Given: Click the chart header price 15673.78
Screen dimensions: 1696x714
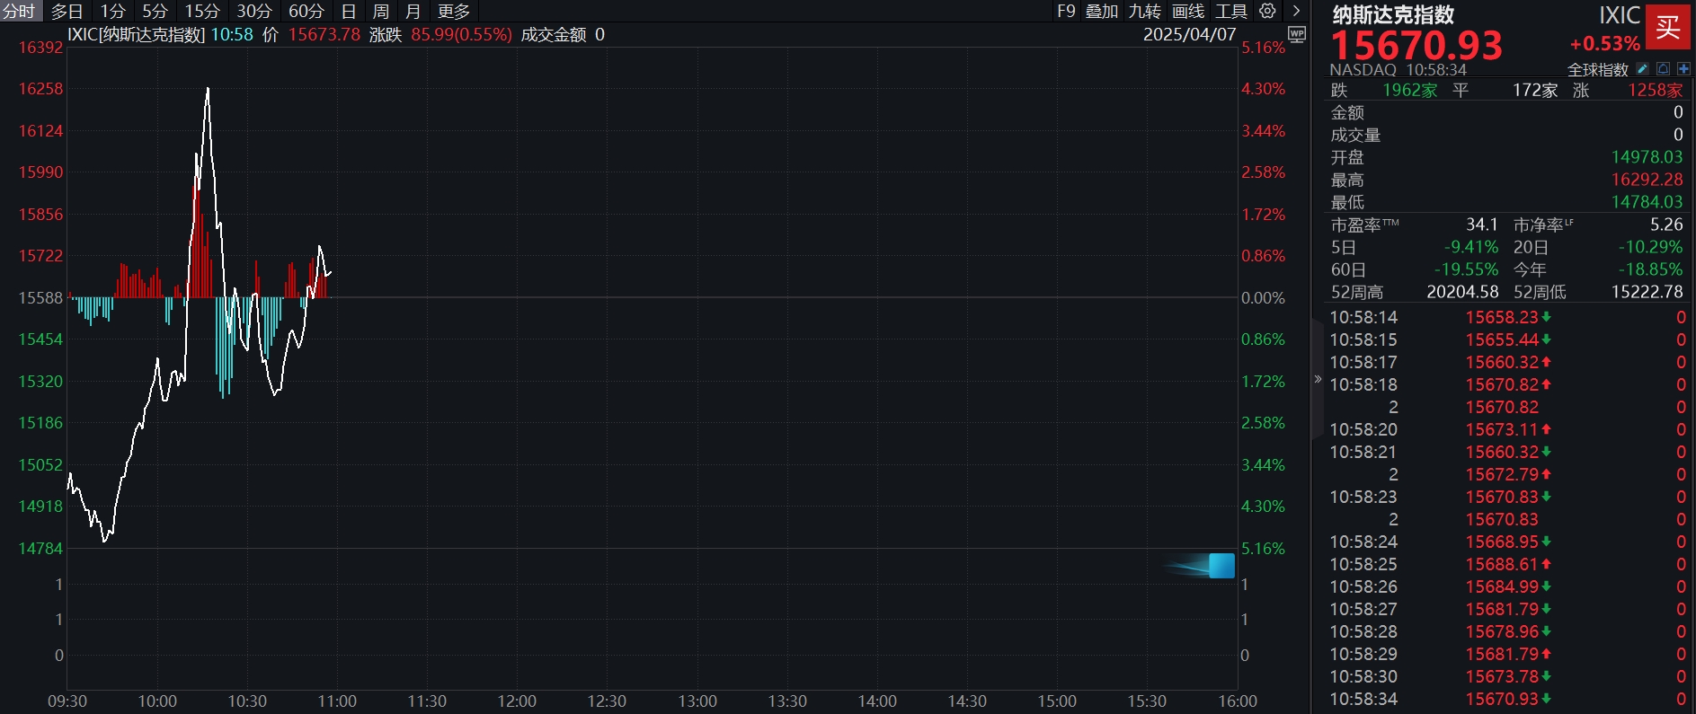Looking at the screenshot, I should (324, 34).
